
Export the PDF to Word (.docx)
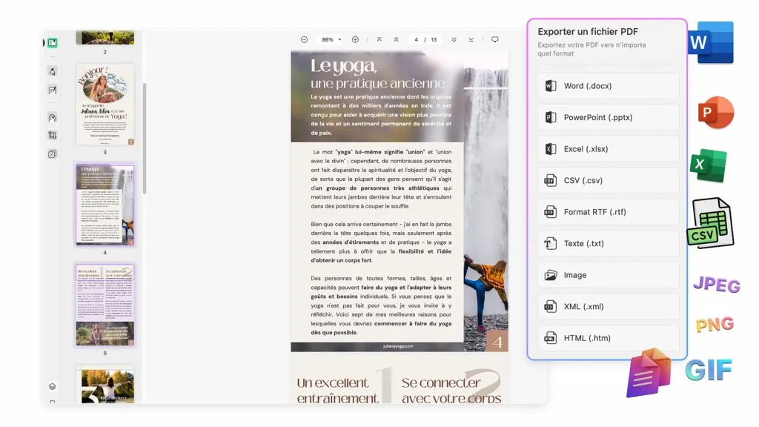click(607, 85)
